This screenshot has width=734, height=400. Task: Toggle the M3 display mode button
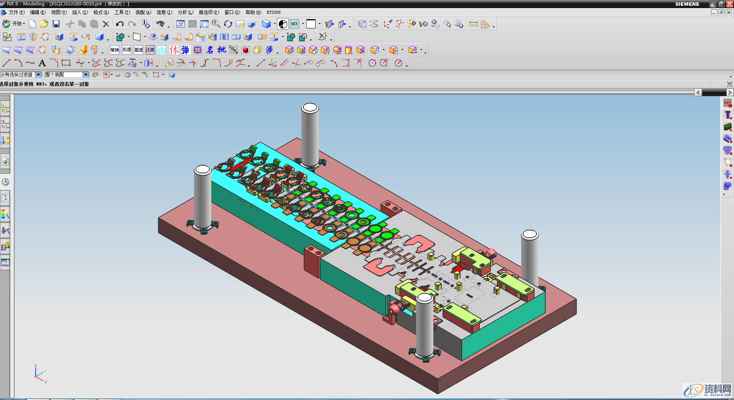[294, 24]
